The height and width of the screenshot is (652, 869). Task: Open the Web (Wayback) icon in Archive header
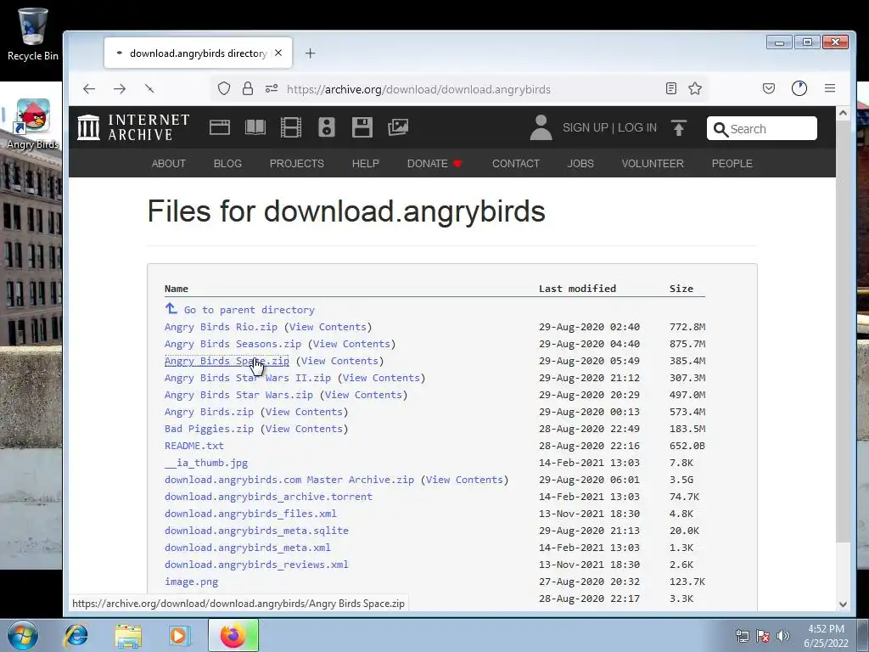220,127
